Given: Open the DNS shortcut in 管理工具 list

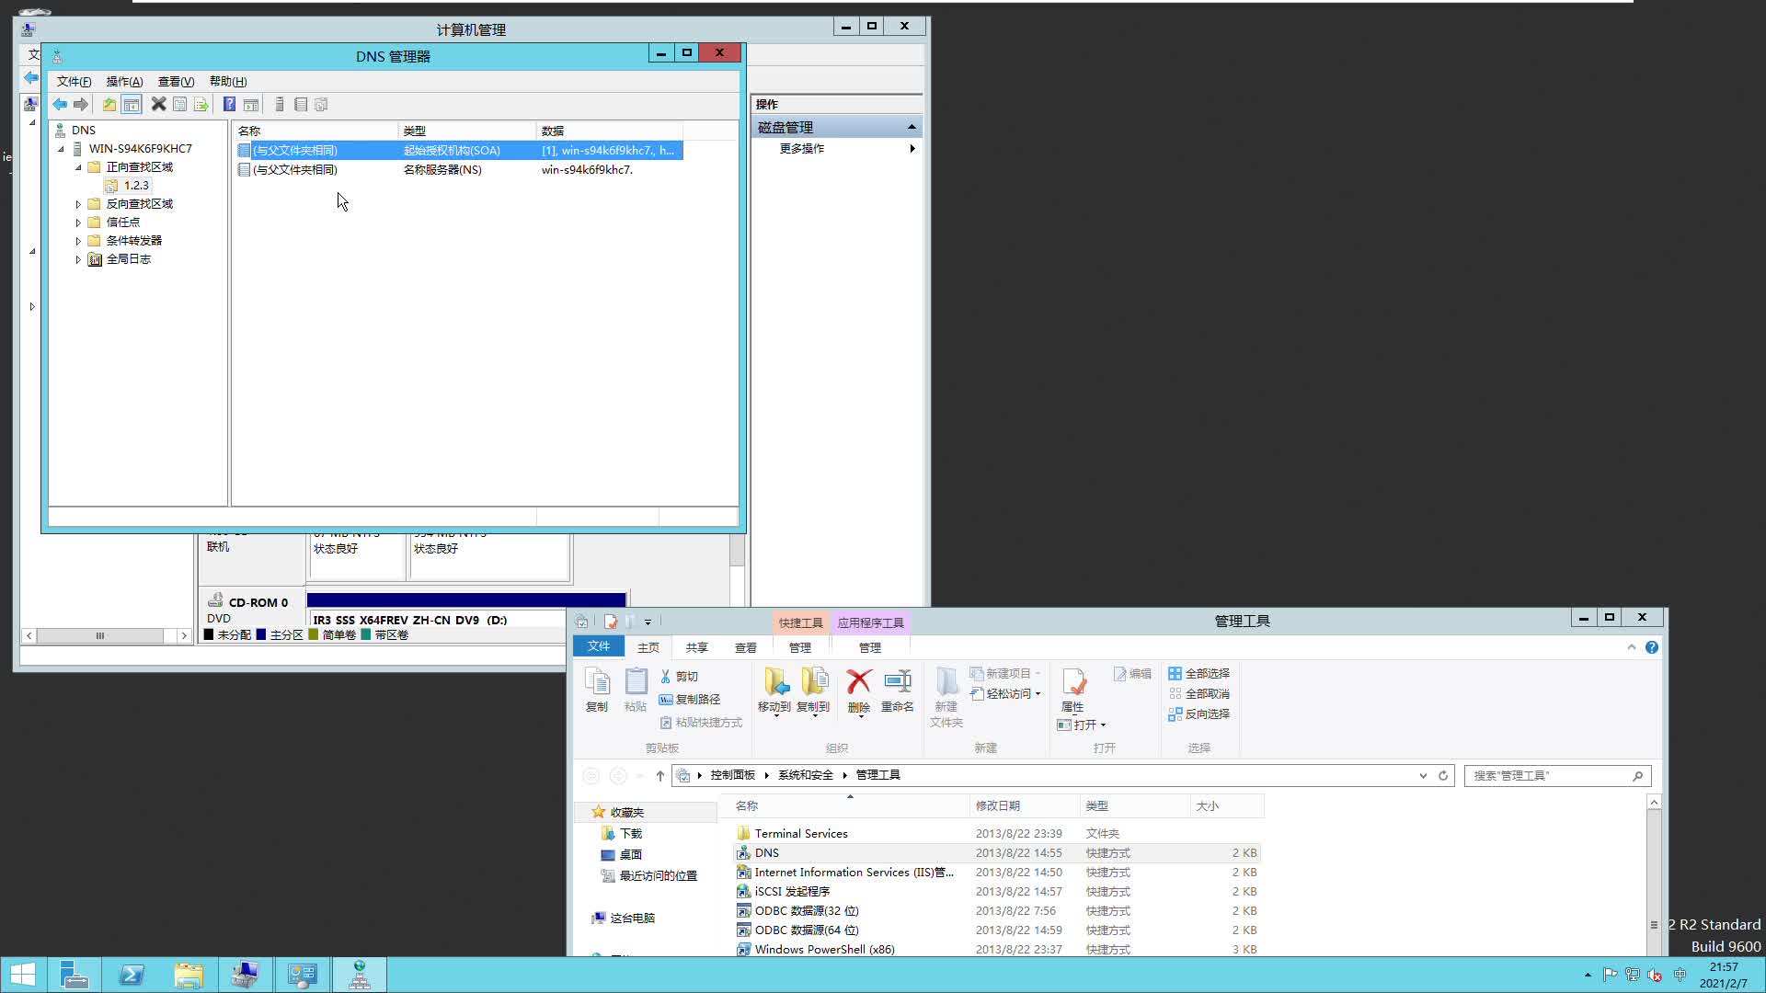Looking at the screenshot, I should pyautogui.click(x=765, y=852).
